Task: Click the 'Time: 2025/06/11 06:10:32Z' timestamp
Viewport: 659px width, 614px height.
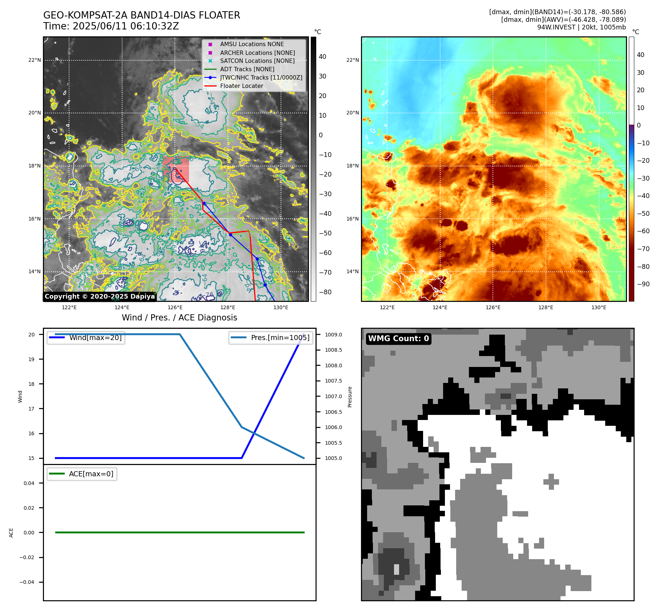Action: pyautogui.click(x=111, y=26)
